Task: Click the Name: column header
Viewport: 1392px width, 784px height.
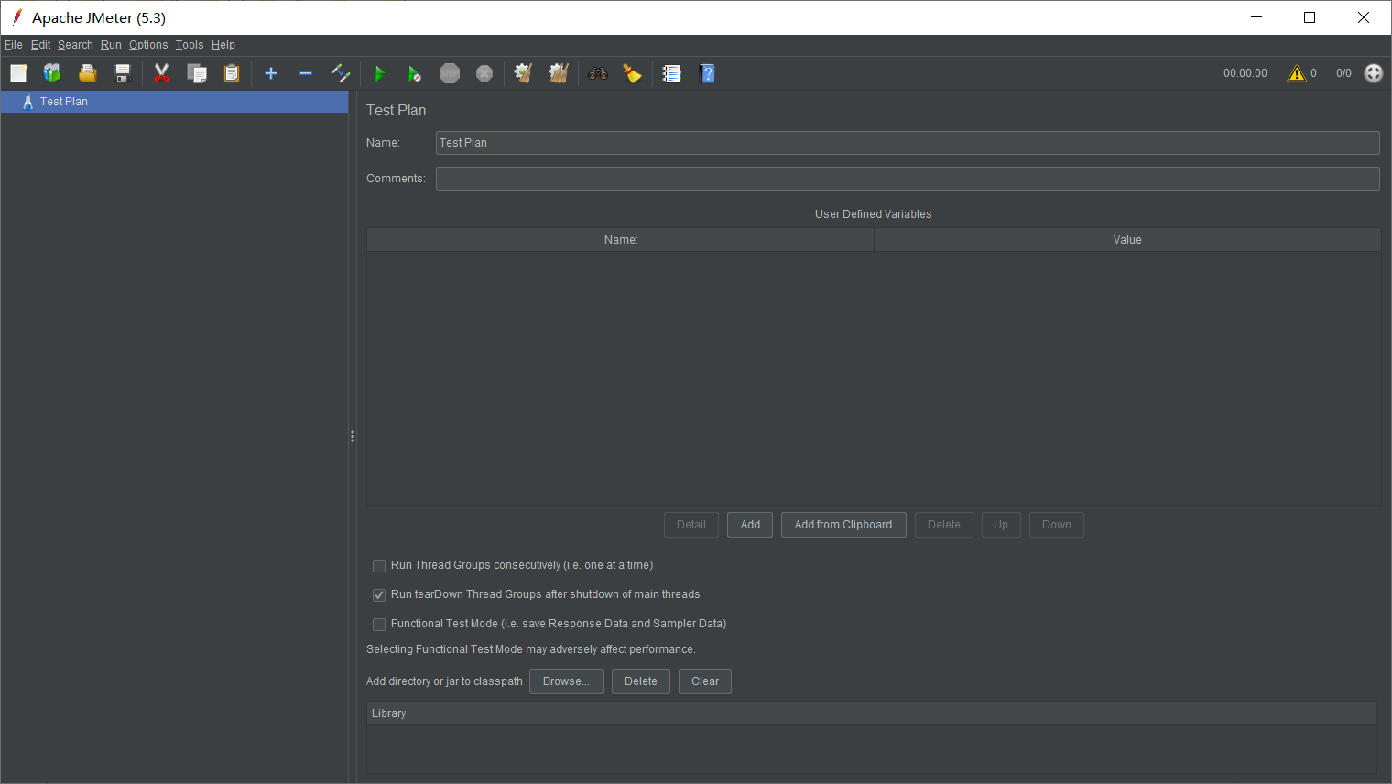Action: (x=621, y=240)
